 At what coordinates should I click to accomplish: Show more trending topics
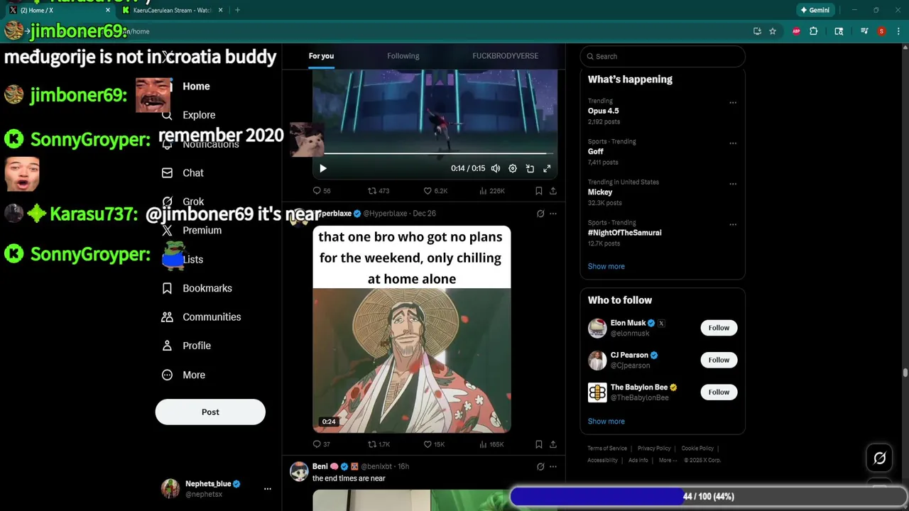pos(606,266)
